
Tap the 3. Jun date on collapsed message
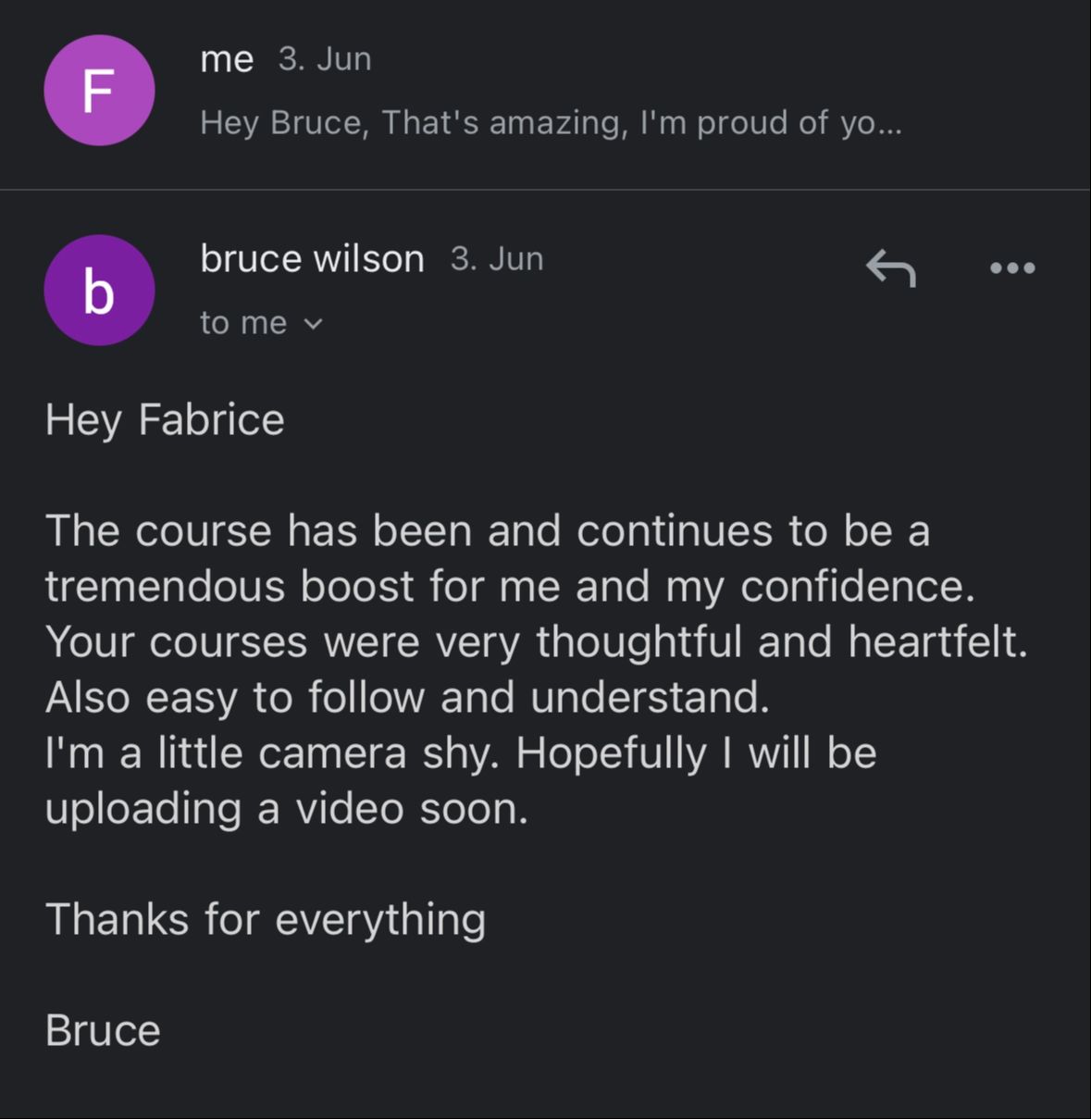pos(325,59)
